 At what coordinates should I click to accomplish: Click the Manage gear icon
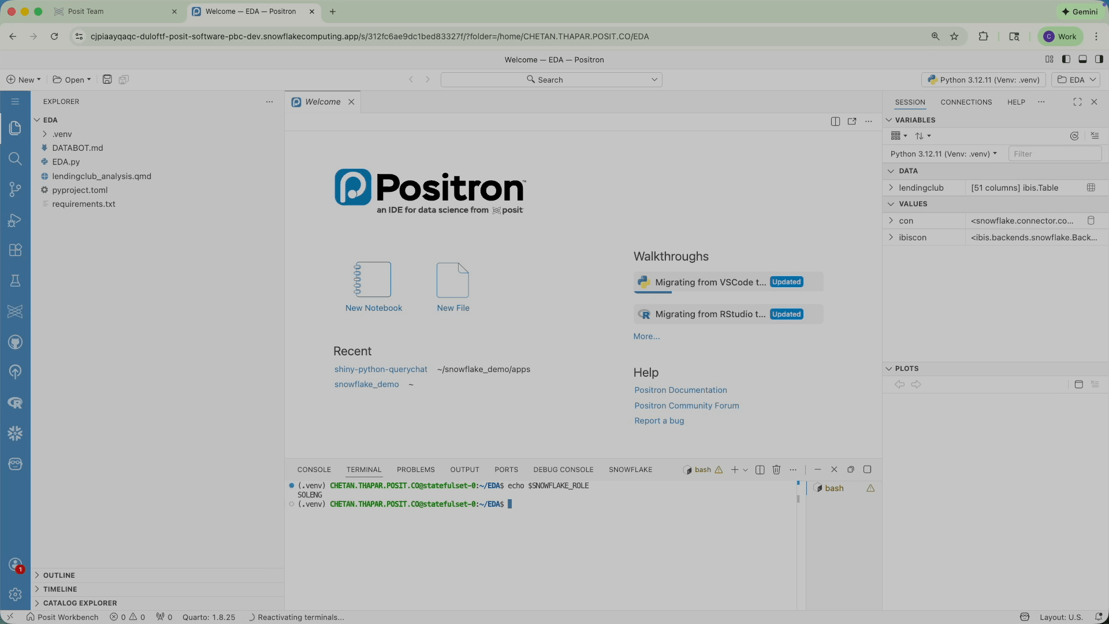(15, 594)
